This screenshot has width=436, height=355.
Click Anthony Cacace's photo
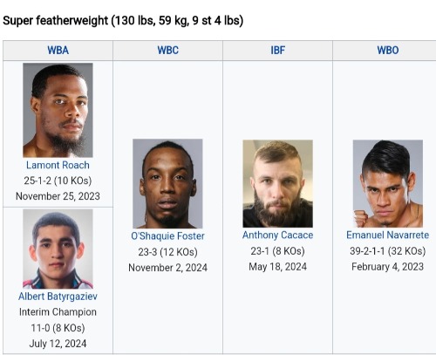click(277, 183)
